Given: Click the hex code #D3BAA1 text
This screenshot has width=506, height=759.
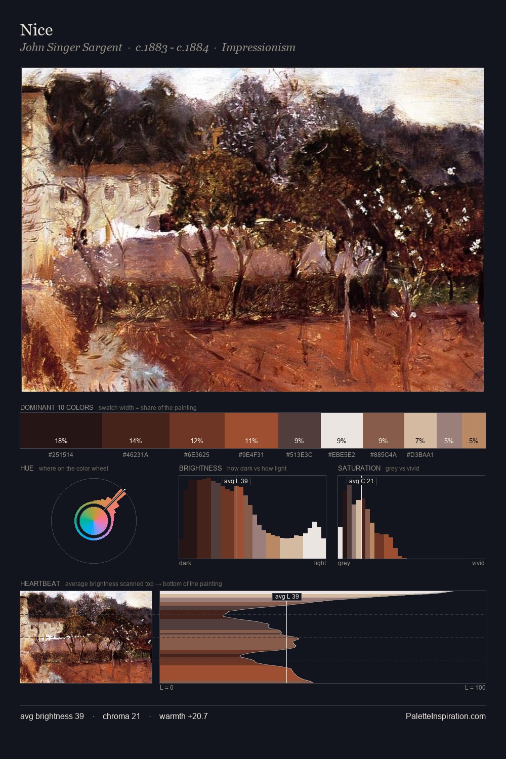Looking at the screenshot, I should (x=420, y=454).
